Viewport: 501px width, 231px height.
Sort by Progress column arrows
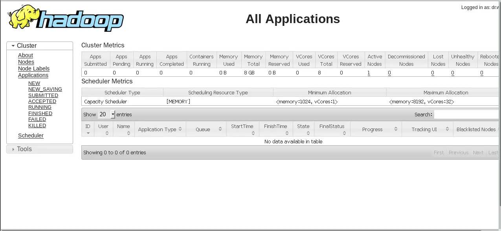coord(396,129)
